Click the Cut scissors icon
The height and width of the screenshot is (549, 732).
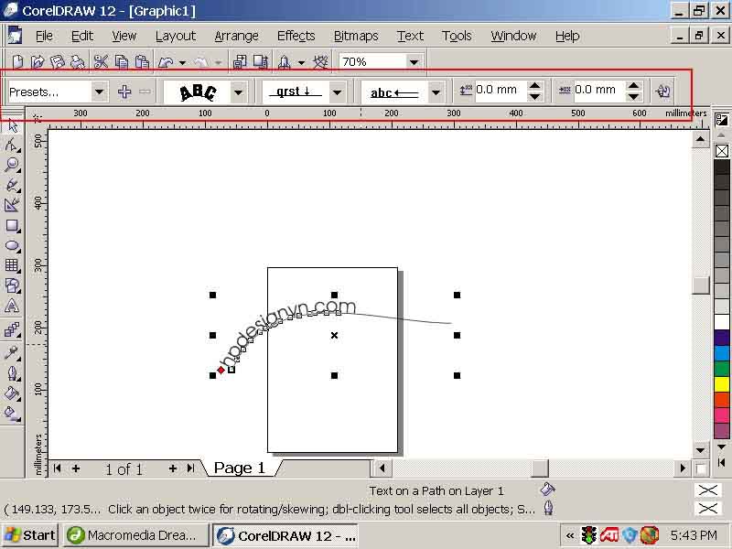click(x=101, y=61)
